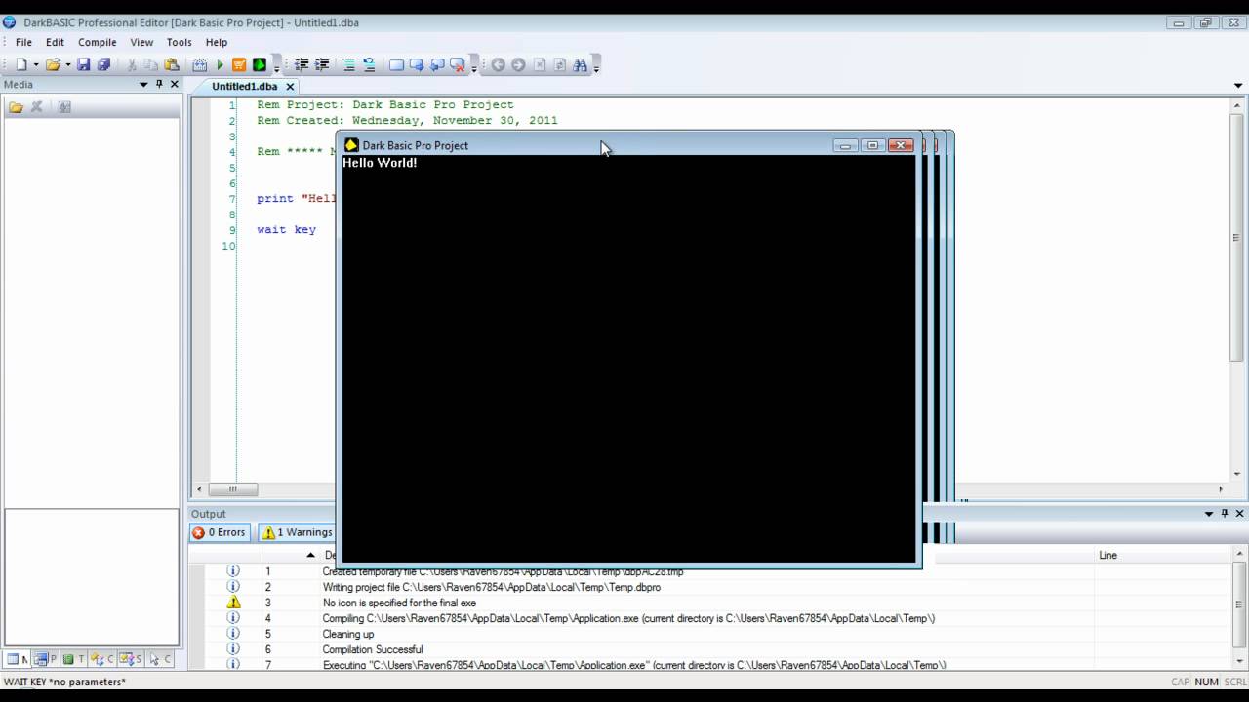
Task: Select the Untitled1.dba document tab
Action: click(x=244, y=86)
